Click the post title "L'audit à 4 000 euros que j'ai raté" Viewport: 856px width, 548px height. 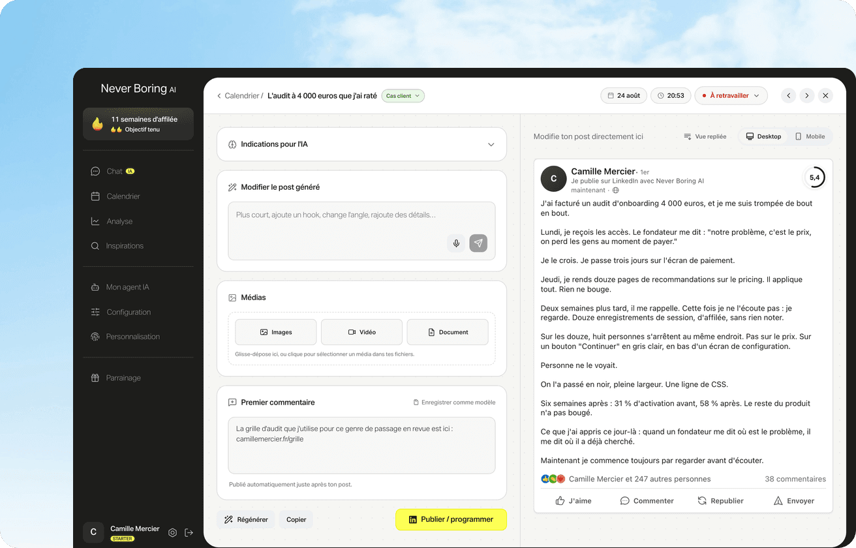click(x=322, y=96)
